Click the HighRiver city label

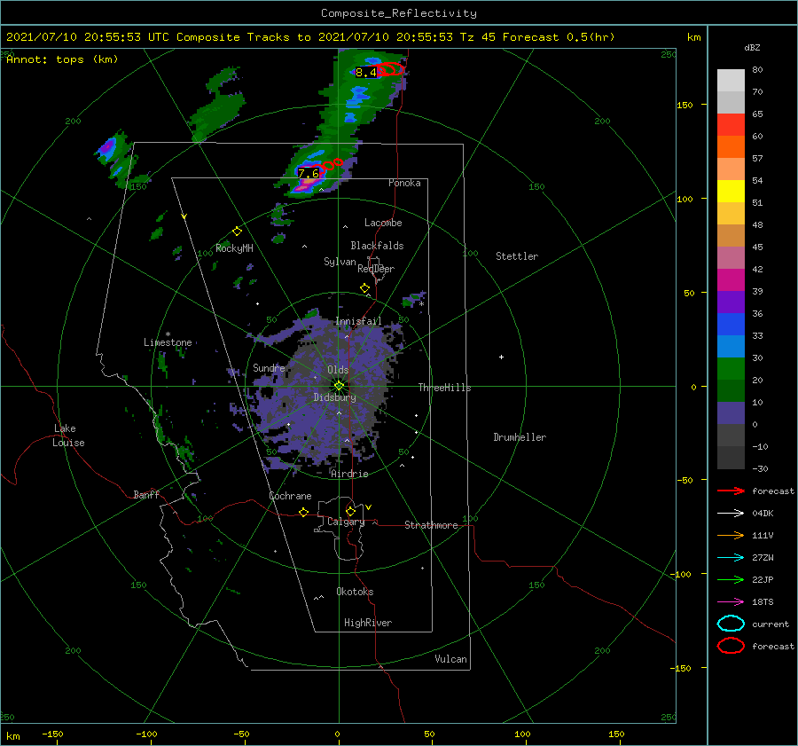pos(368,623)
